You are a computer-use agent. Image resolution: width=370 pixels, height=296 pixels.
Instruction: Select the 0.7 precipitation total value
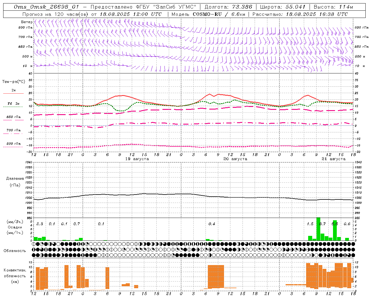click(77, 224)
